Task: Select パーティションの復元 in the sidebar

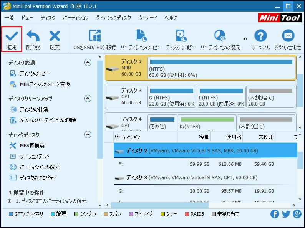Action: (x=40, y=167)
